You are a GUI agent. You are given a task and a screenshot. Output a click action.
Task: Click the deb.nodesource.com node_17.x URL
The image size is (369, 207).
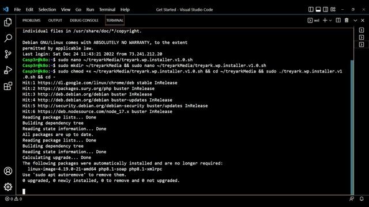pos(83,112)
